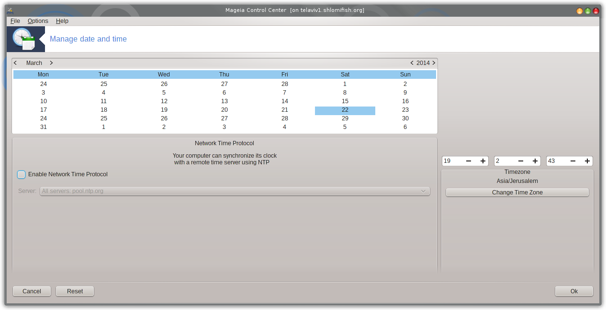The image size is (606, 310).
Task: Click the March month label
Action: click(x=34, y=63)
